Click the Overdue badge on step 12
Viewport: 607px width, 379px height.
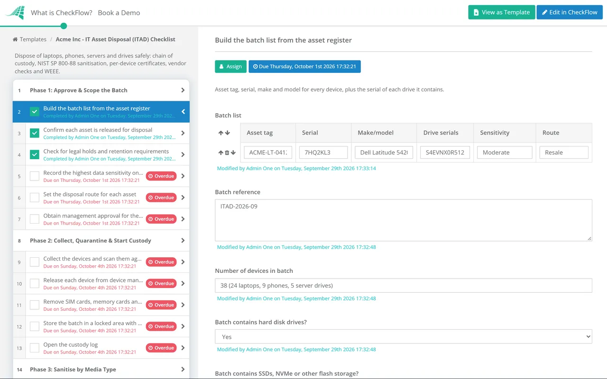click(161, 326)
